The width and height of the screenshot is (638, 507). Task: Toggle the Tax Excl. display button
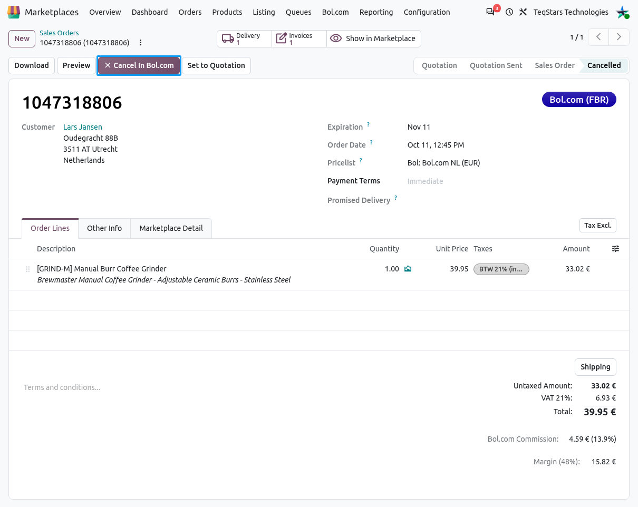(597, 225)
